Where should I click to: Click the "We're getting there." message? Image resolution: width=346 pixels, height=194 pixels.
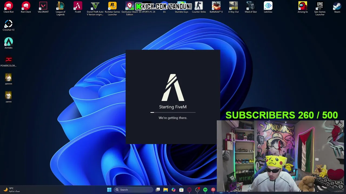pos(173,118)
